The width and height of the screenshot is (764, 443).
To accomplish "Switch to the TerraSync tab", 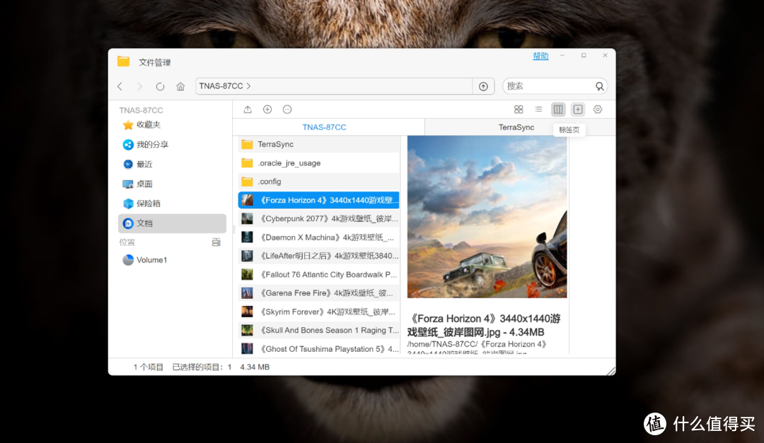I will pyautogui.click(x=516, y=127).
